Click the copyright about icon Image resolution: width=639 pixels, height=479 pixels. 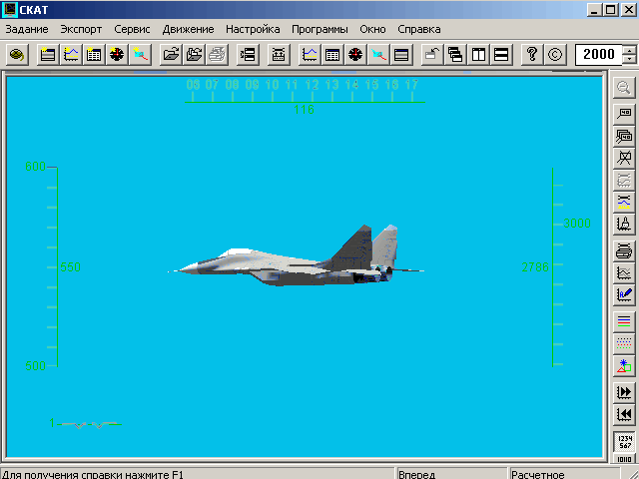[x=555, y=54]
